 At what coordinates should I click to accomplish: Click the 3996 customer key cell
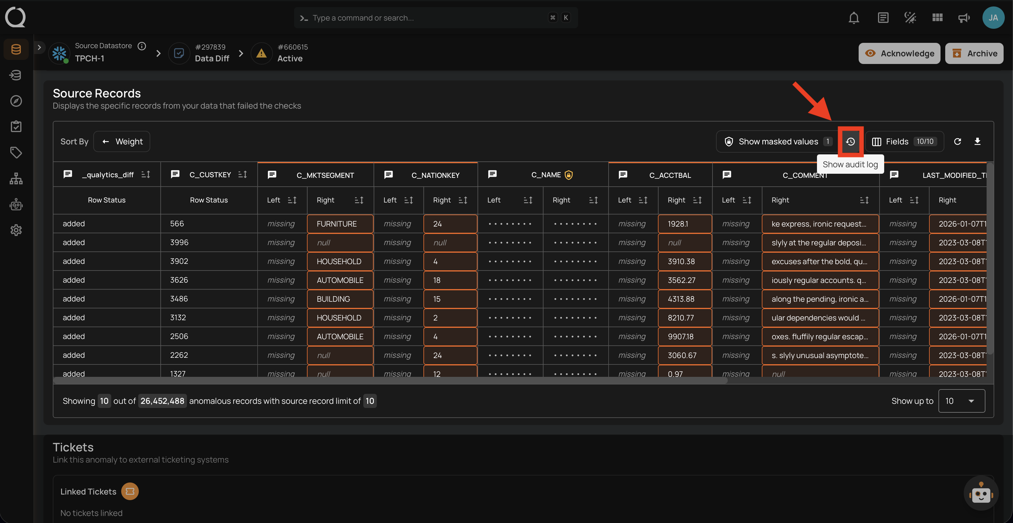pyautogui.click(x=209, y=242)
